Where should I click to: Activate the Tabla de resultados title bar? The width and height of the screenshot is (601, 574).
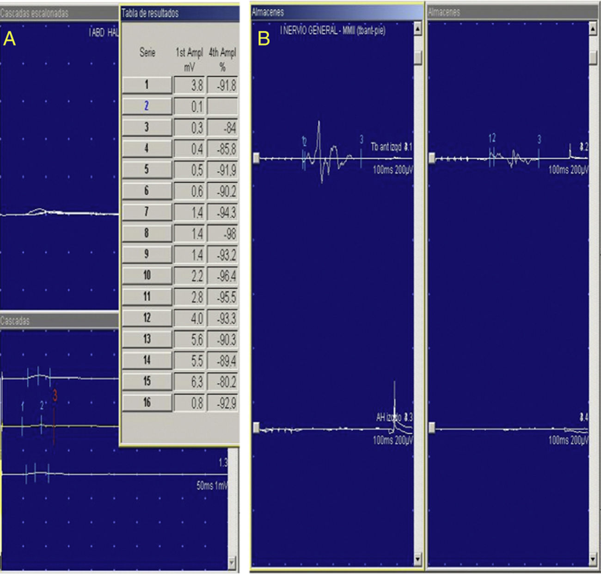coord(179,13)
